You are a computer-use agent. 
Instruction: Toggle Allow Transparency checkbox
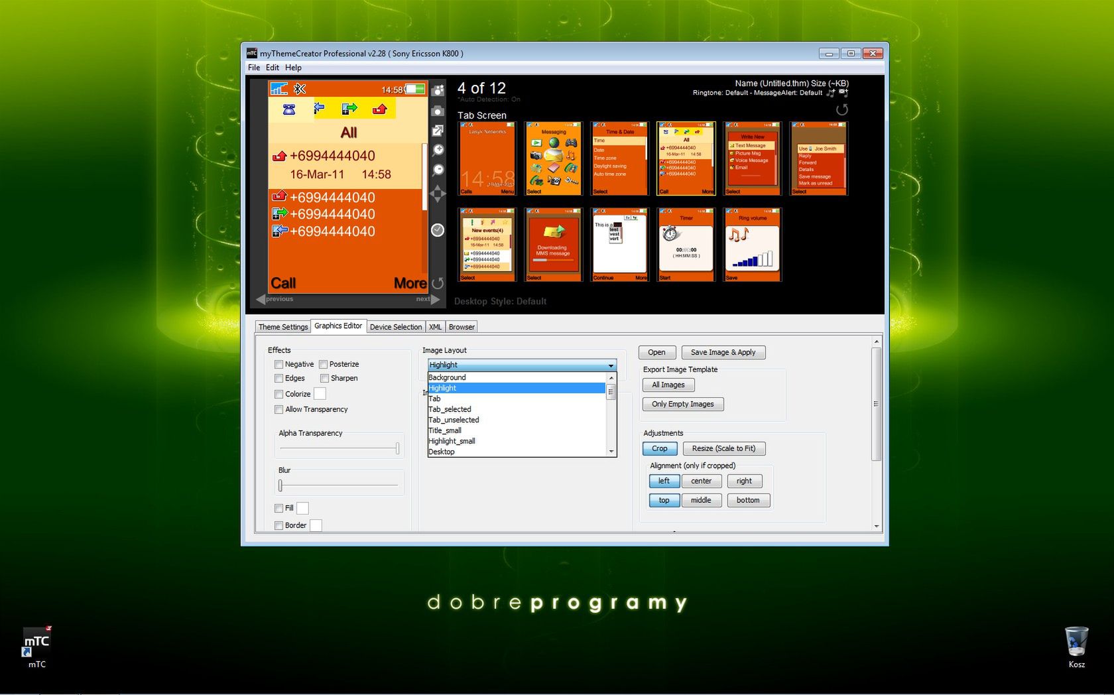coord(279,409)
